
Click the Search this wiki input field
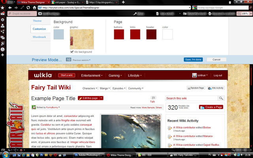coord(191,98)
